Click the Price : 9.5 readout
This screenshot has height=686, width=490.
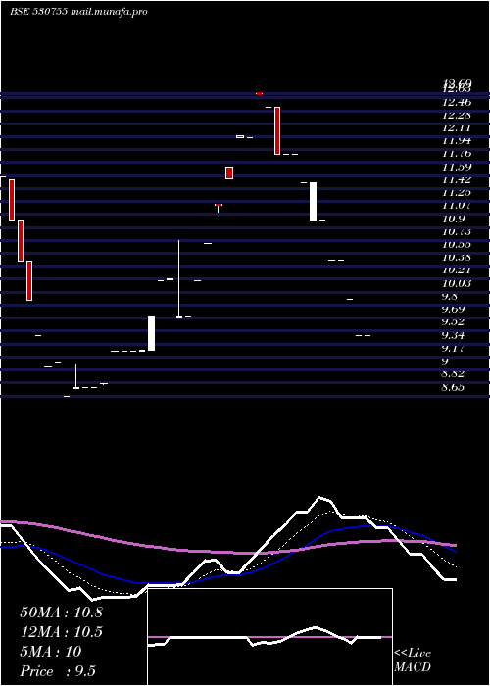[58, 671]
